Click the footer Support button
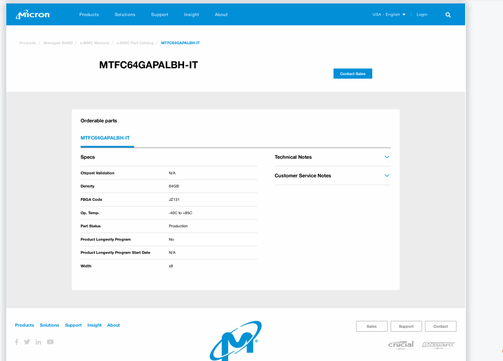The image size is (503, 361). [406, 326]
